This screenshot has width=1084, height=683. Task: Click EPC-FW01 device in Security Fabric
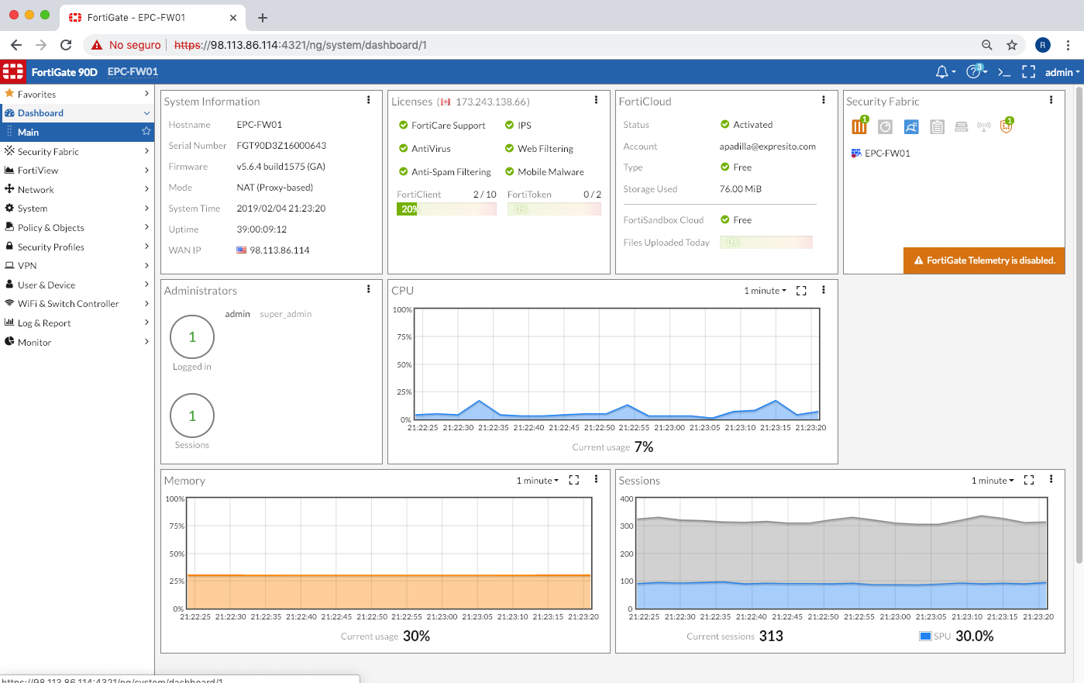click(881, 153)
